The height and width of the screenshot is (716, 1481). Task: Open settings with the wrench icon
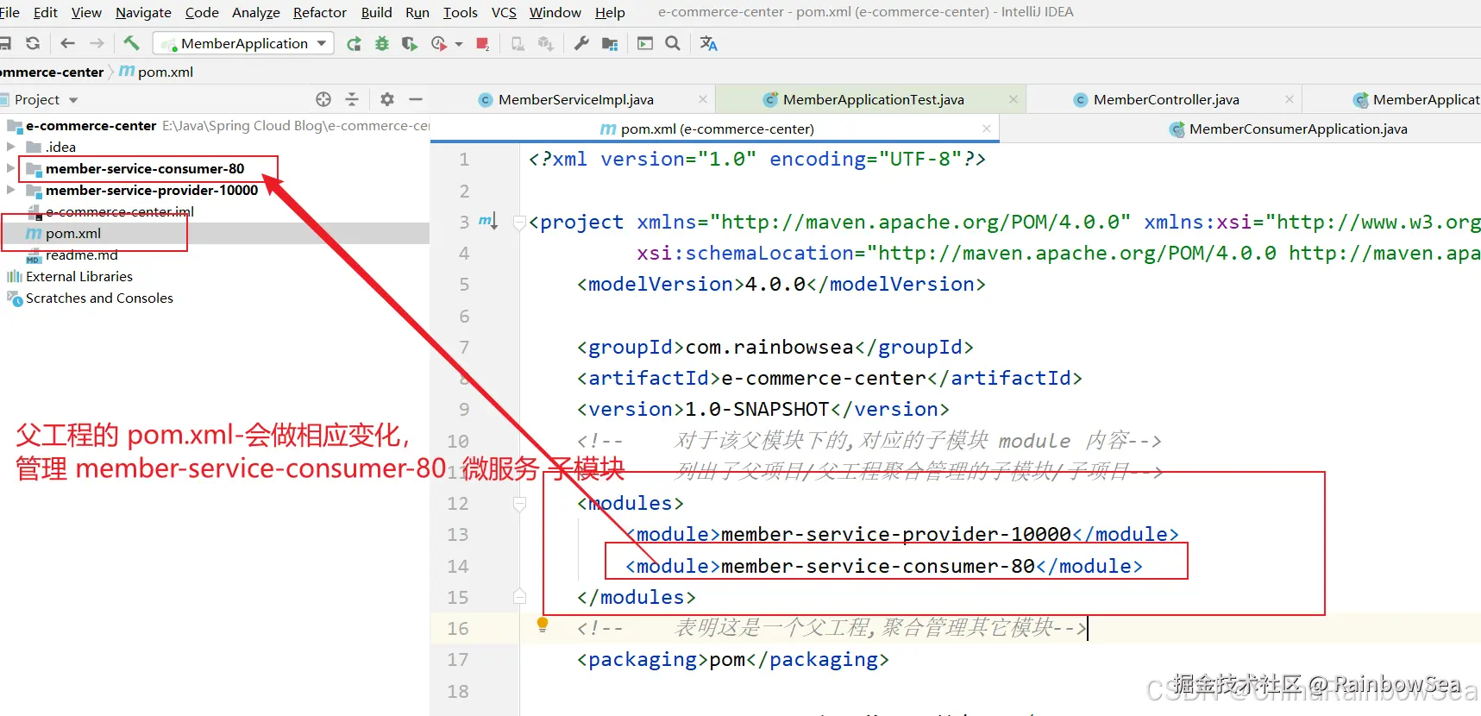tap(581, 43)
